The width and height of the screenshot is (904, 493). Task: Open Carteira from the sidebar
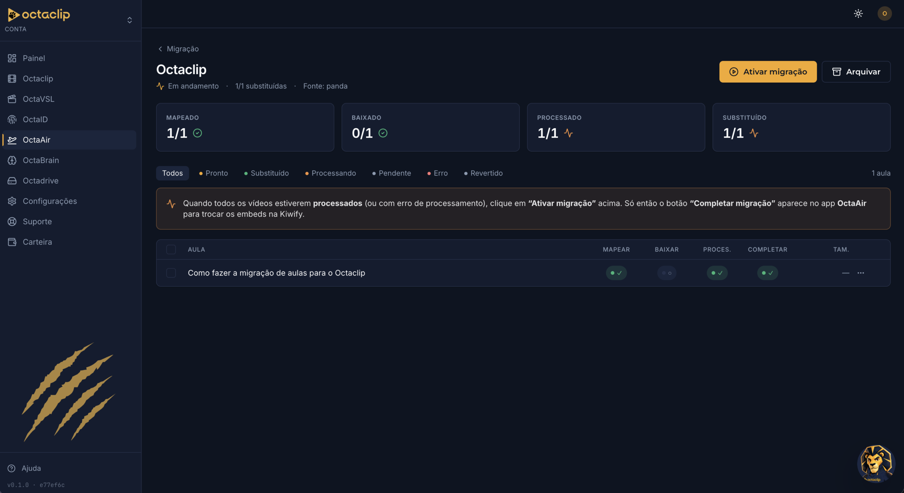[69, 242]
